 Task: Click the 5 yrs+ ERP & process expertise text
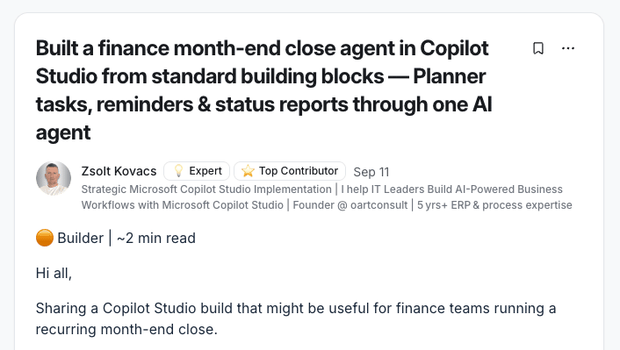(494, 205)
